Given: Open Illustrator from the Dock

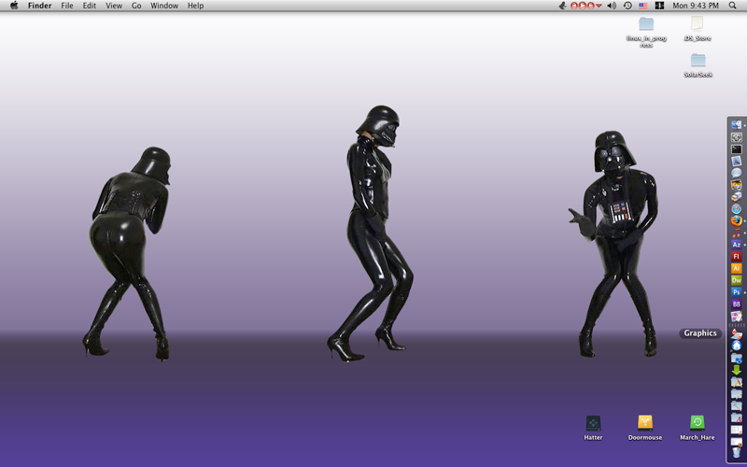Looking at the screenshot, I should pos(736,268).
